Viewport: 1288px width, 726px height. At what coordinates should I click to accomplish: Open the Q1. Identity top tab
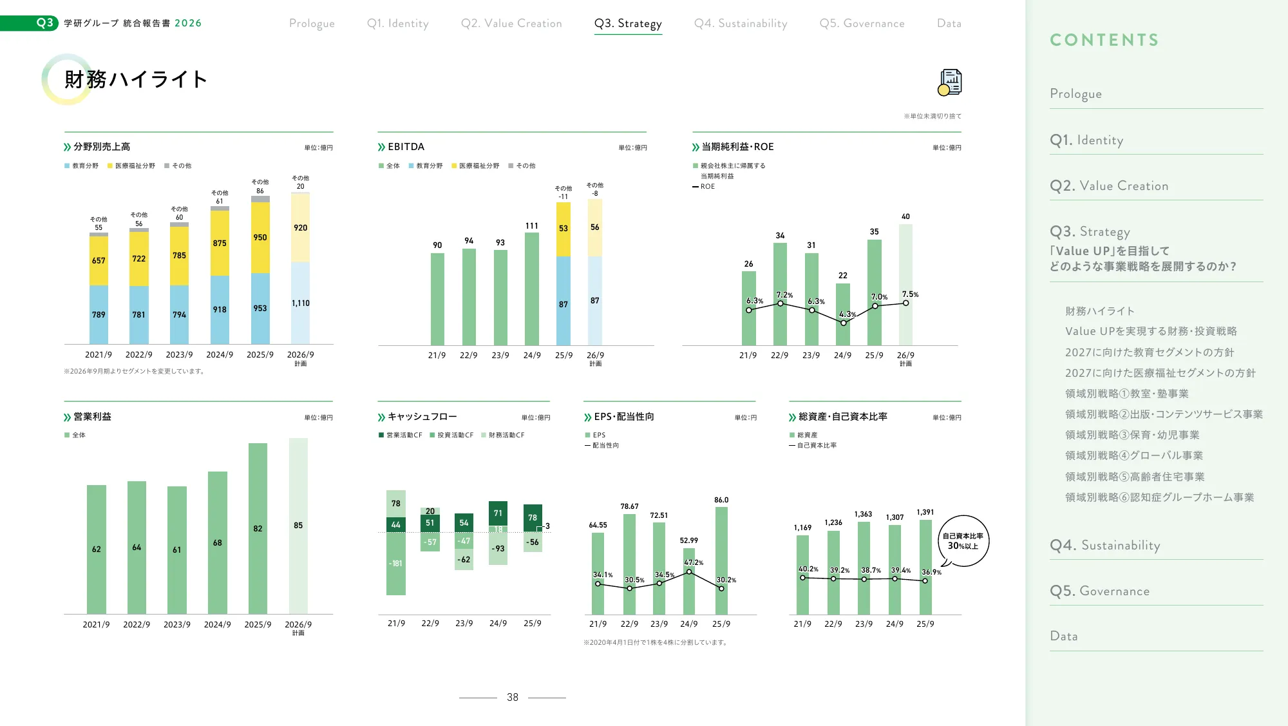[x=397, y=24]
